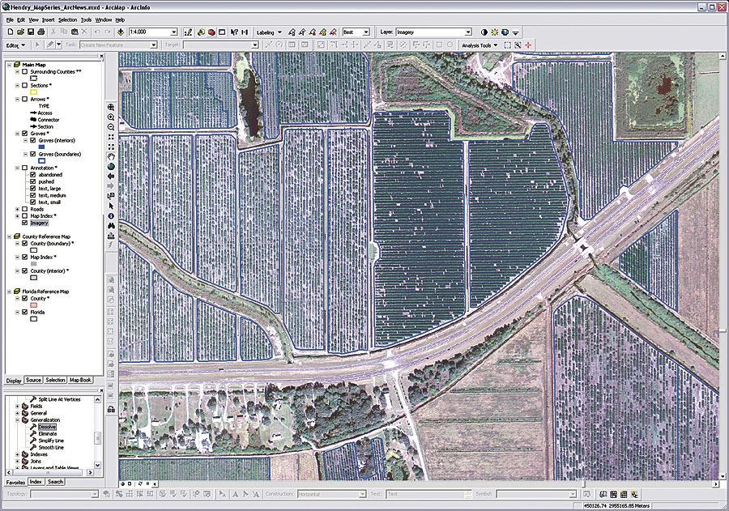This screenshot has width=729, height=511.
Task: Select the Zoom Out tool
Action: [111, 127]
